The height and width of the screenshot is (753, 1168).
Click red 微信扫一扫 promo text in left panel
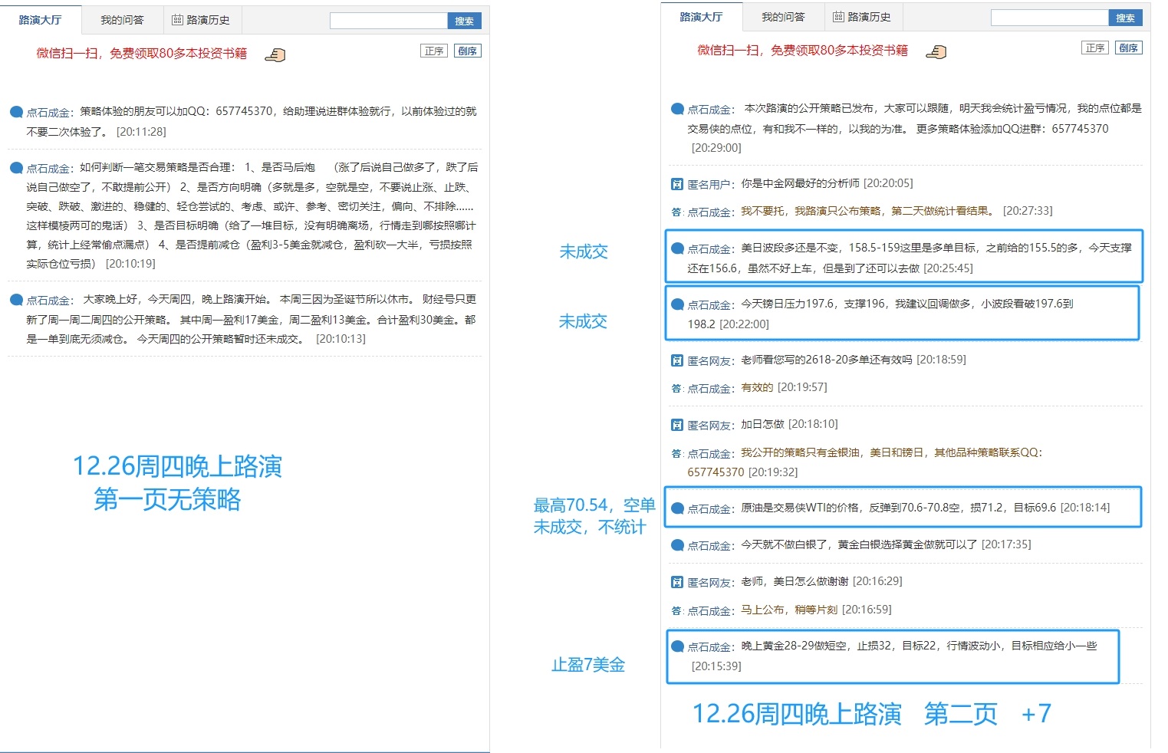pos(142,53)
